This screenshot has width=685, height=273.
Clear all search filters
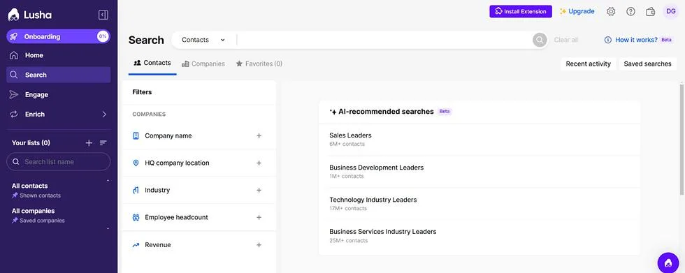(565, 40)
